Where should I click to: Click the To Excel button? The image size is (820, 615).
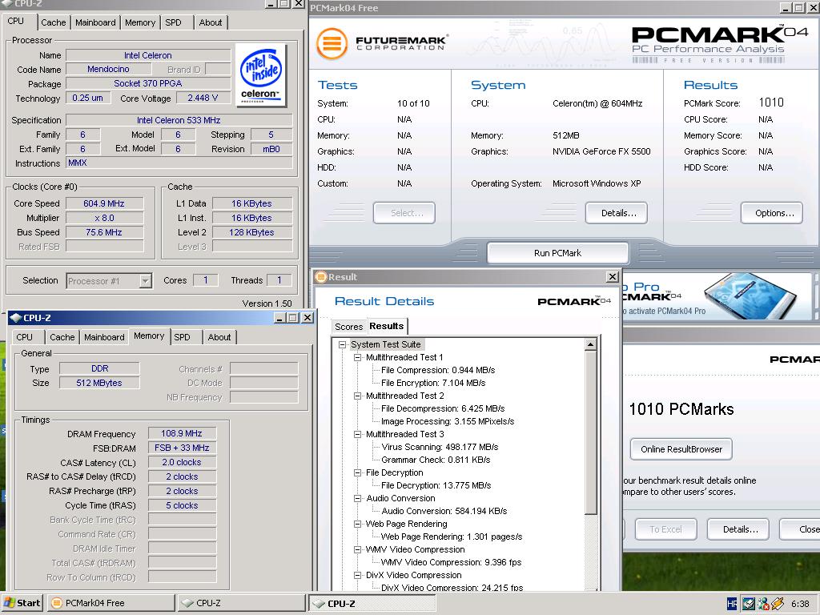[665, 529]
